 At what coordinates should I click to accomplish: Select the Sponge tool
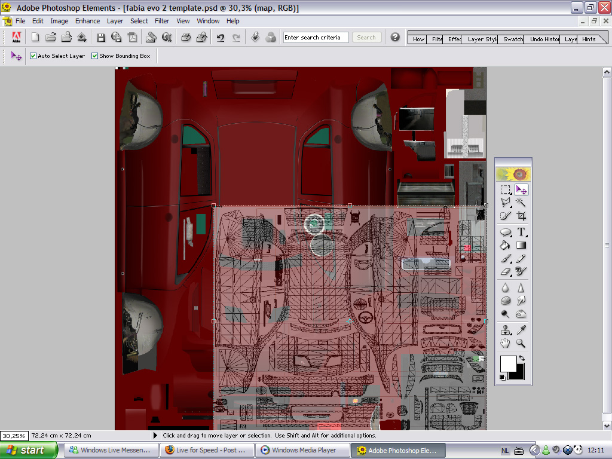506,301
